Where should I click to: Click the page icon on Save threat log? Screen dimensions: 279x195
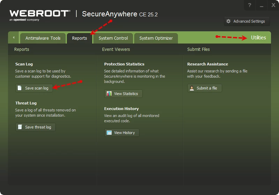20,127
